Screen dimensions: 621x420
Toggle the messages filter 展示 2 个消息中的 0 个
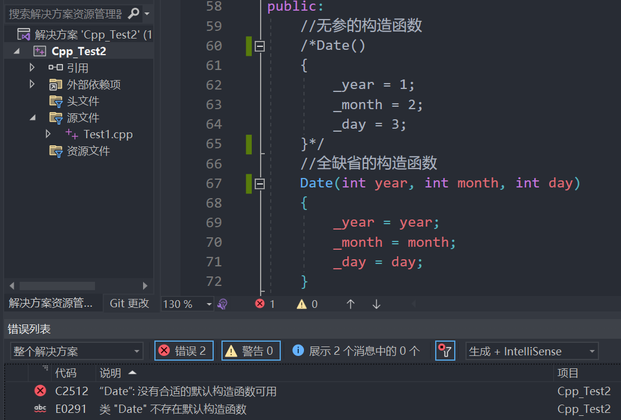(356, 351)
